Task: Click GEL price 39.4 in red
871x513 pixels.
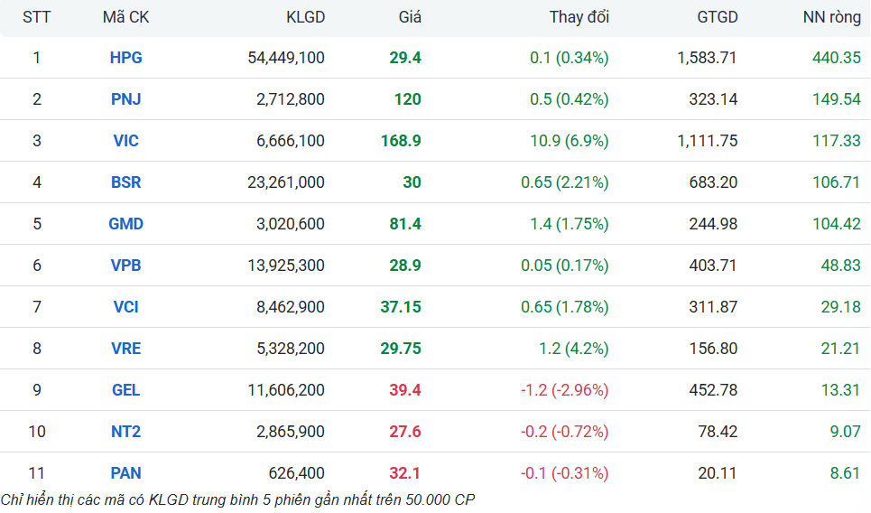Action: (x=405, y=390)
